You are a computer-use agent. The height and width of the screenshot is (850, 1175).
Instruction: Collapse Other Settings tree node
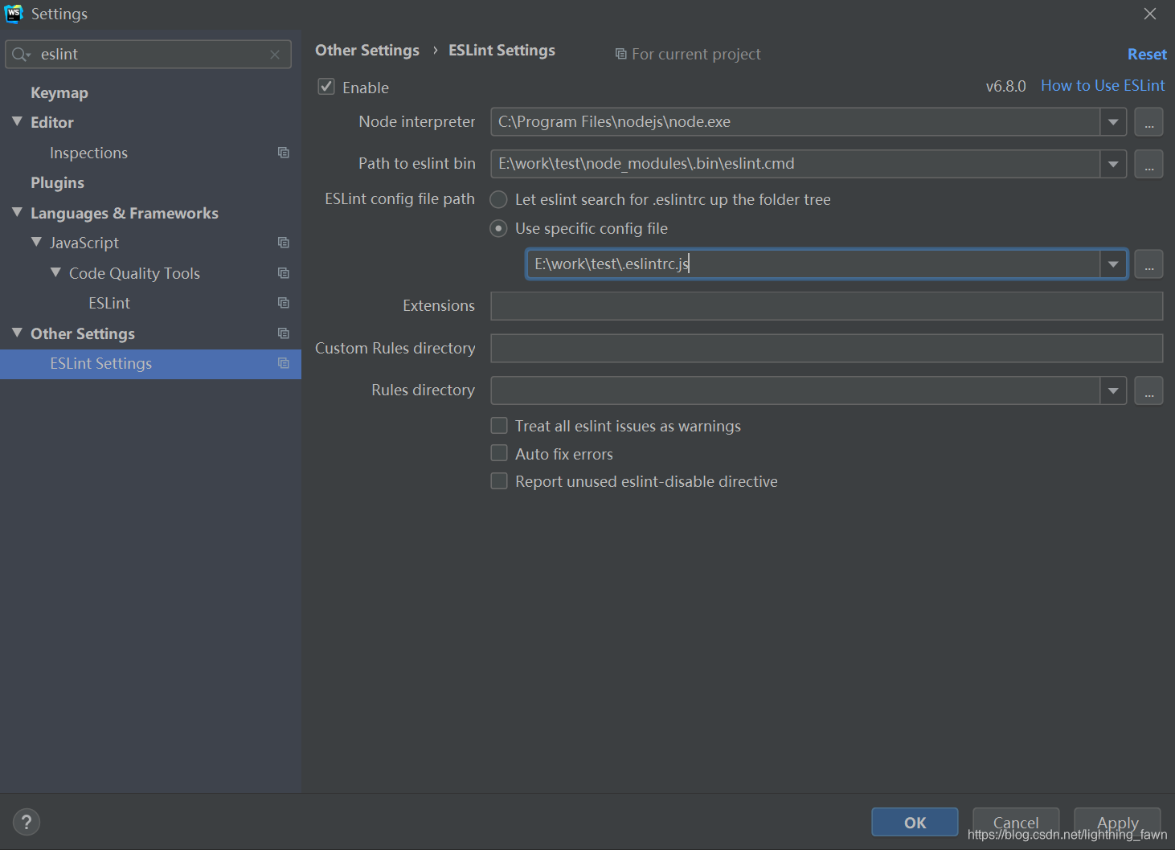coord(17,333)
